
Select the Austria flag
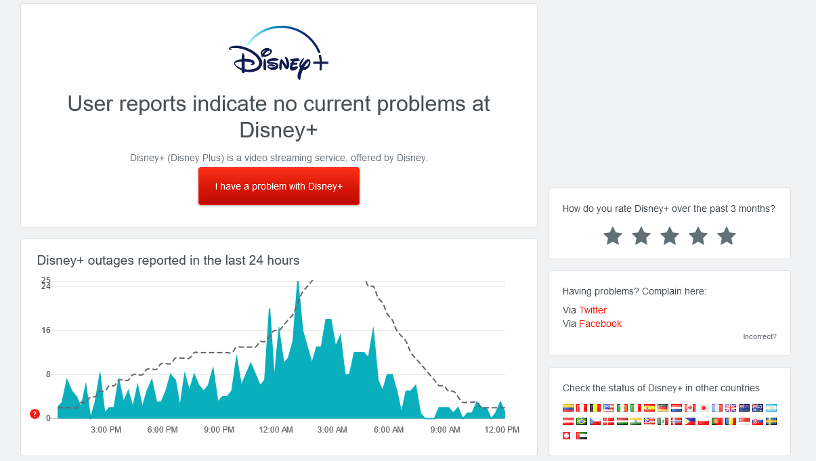click(568, 421)
